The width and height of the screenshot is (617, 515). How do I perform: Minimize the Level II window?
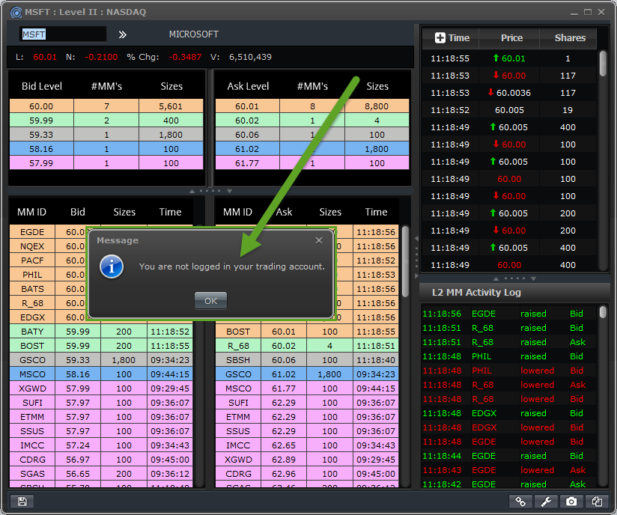pos(574,13)
